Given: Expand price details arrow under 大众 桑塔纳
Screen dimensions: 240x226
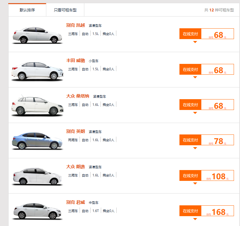Looking at the screenshot, I should tap(195, 113).
